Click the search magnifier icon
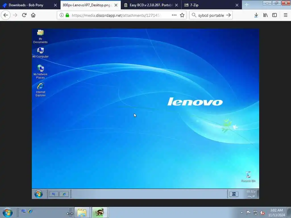The image size is (291, 218). [x=194, y=15]
